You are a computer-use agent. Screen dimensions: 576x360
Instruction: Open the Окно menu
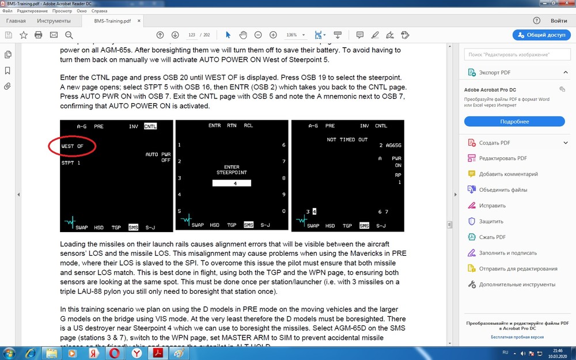tap(82, 11)
